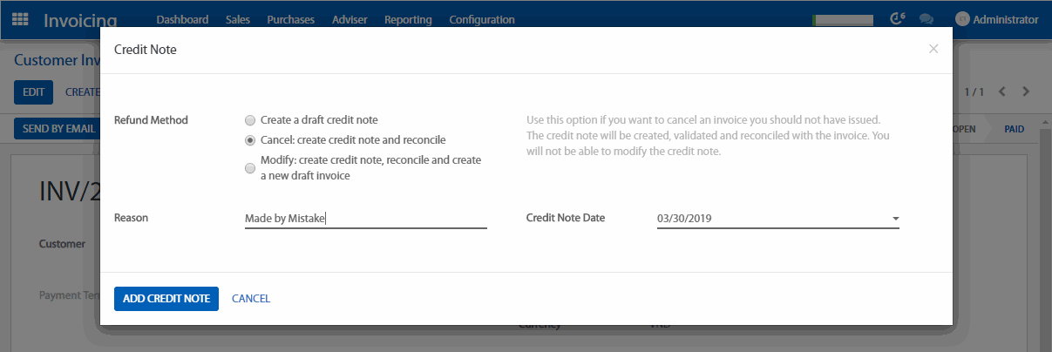Open the Sales menu
1052x352 pixels.
237,19
